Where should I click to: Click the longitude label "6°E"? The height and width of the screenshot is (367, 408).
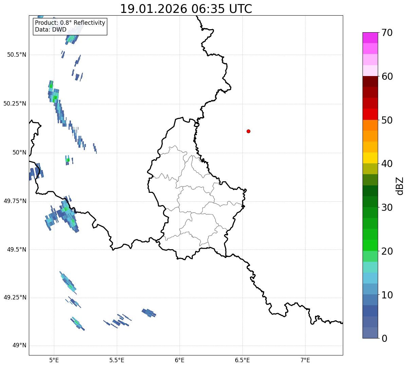pos(180,360)
